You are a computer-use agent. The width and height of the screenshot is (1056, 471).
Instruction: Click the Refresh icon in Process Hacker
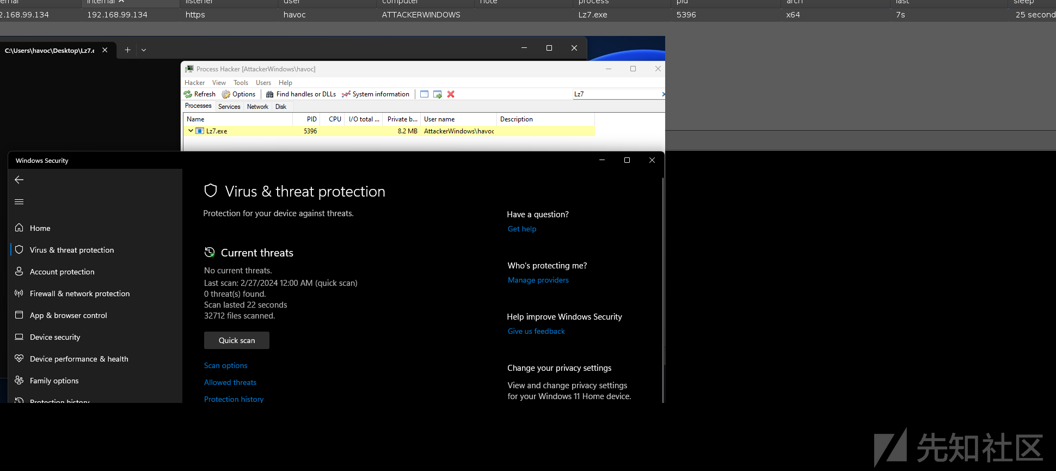(188, 94)
